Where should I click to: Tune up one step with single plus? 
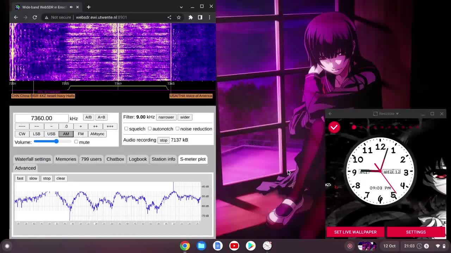(x=81, y=126)
